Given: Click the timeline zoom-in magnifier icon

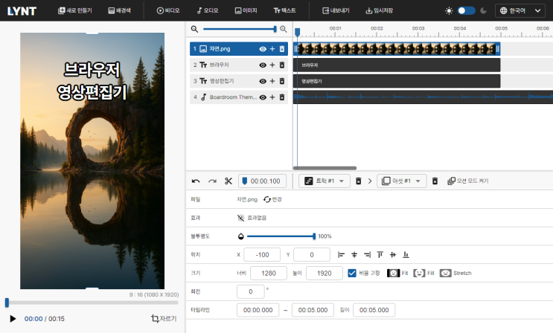Looking at the screenshot, I should [x=284, y=29].
